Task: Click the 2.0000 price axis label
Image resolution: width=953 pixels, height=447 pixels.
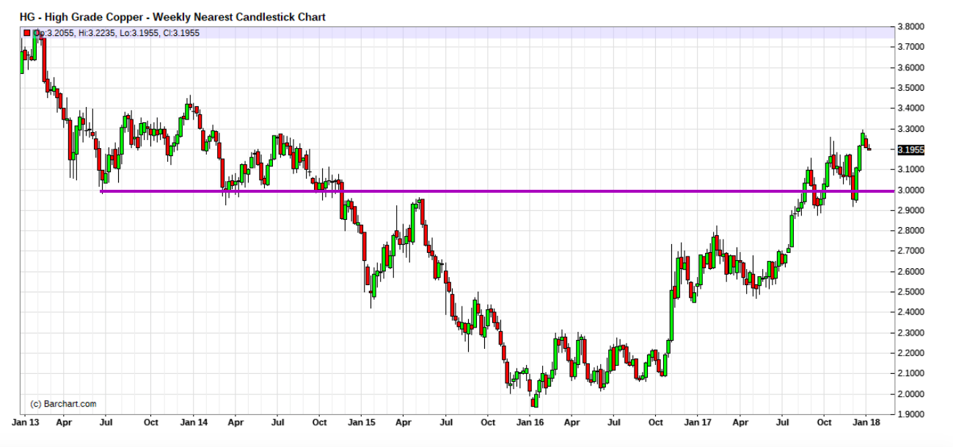Action: click(911, 394)
